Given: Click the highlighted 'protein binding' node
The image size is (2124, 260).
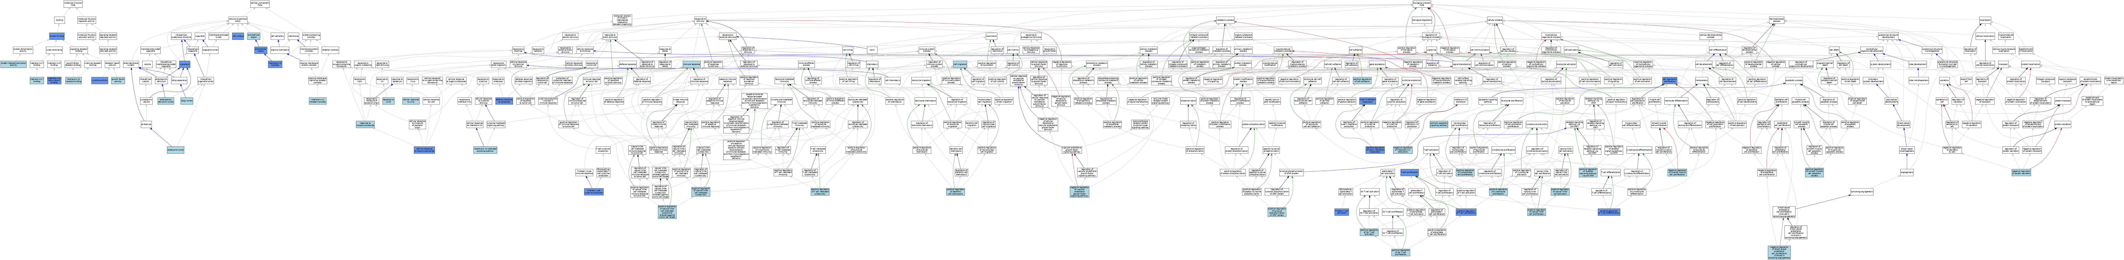Looking at the screenshot, I should coord(57,36).
